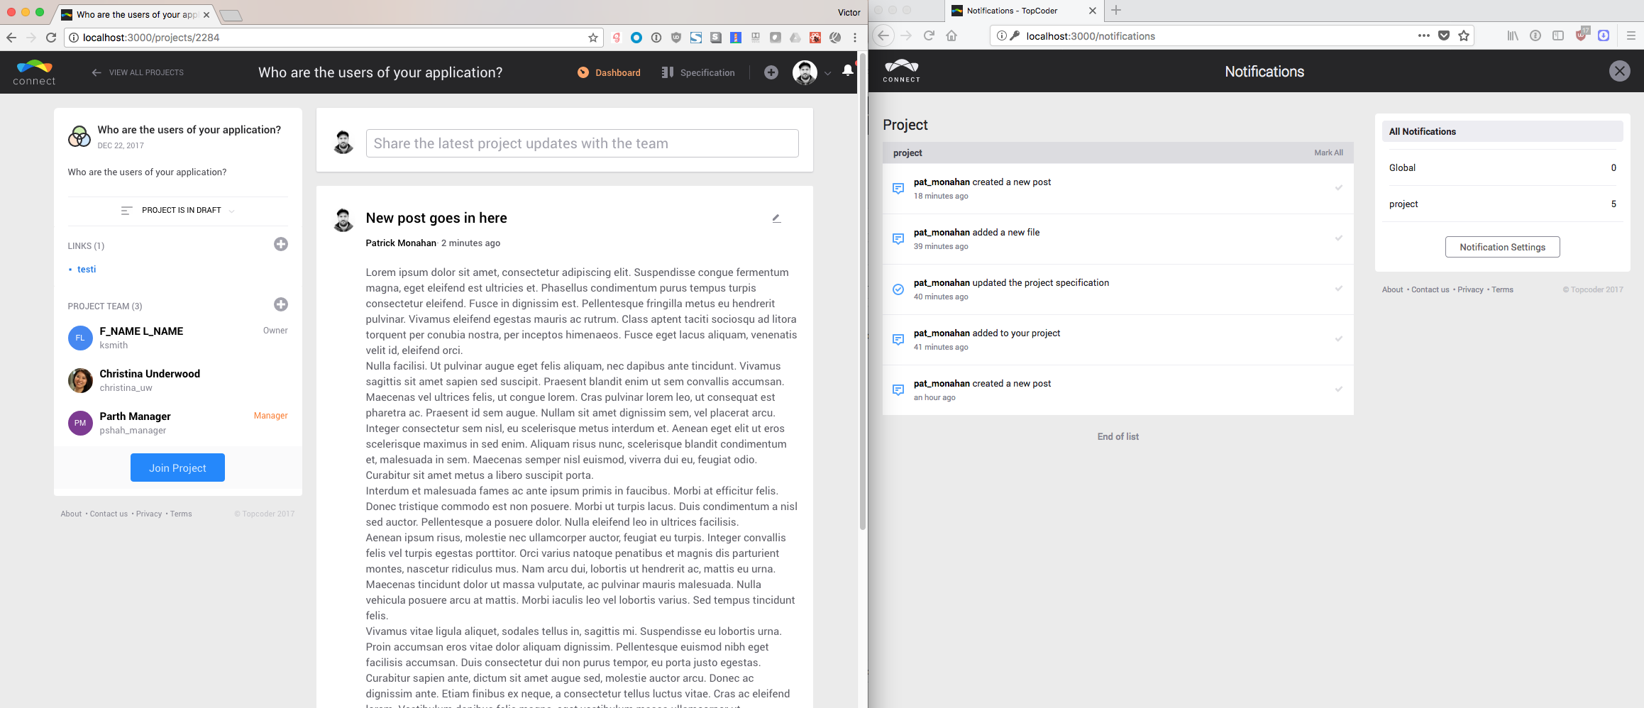This screenshot has width=1644, height=708.
Task: Click chat icon of added to your project
Action: tap(898, 340)
